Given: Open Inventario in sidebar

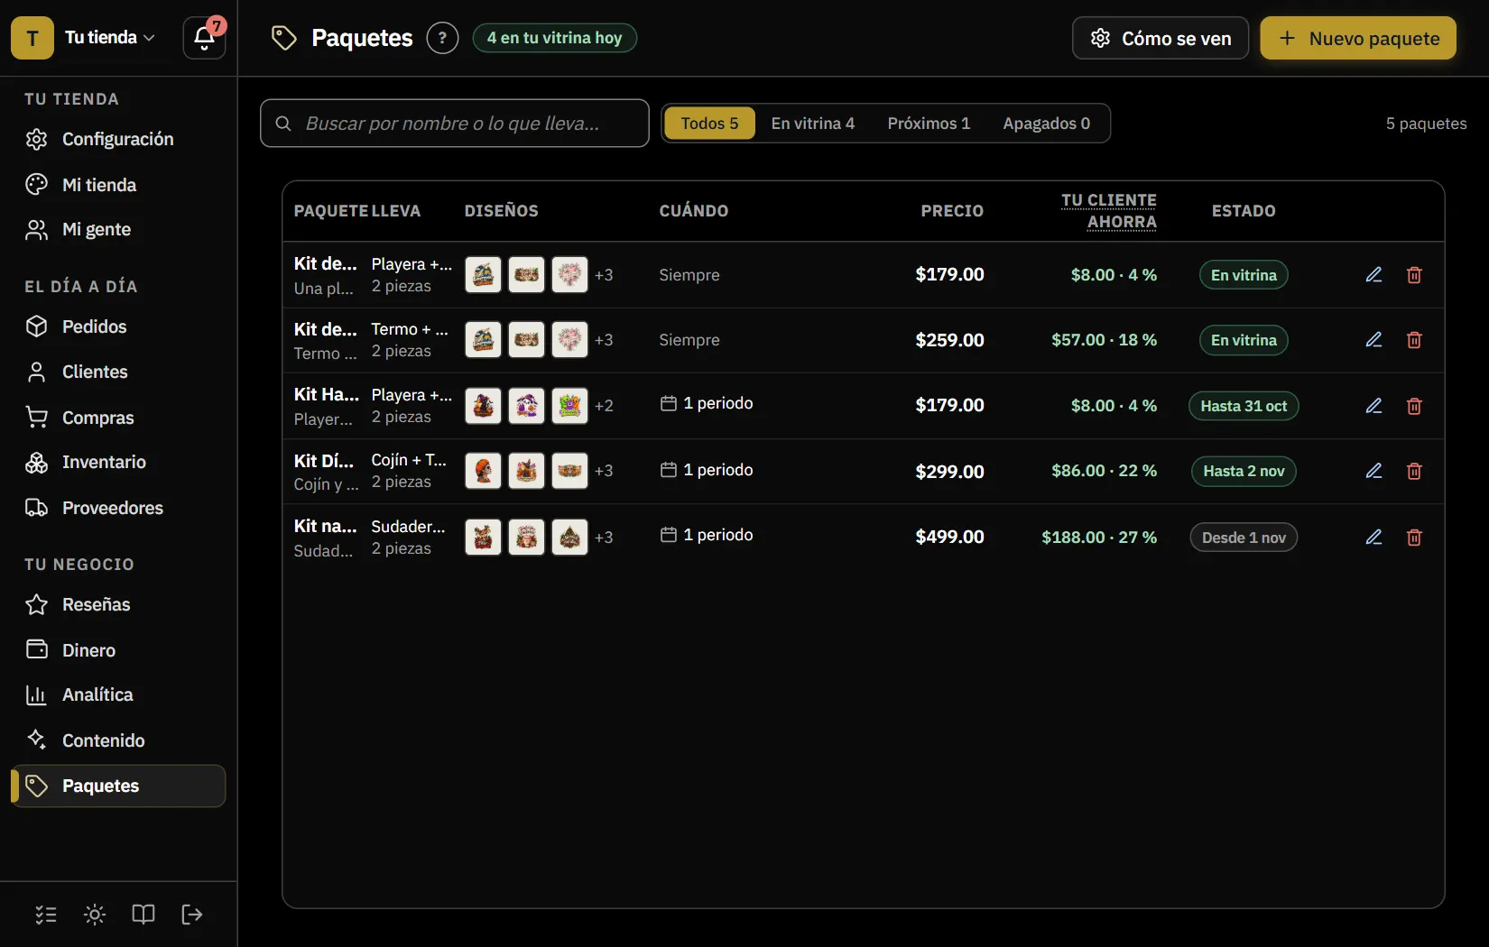Looking at the screenshot, I should (x=118, y=462).
